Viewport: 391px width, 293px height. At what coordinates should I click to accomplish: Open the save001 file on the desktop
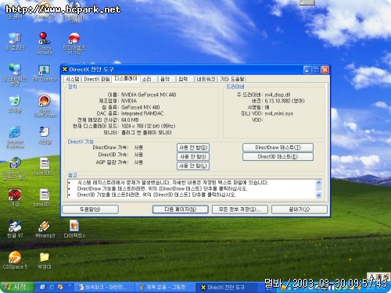(45, 198)
